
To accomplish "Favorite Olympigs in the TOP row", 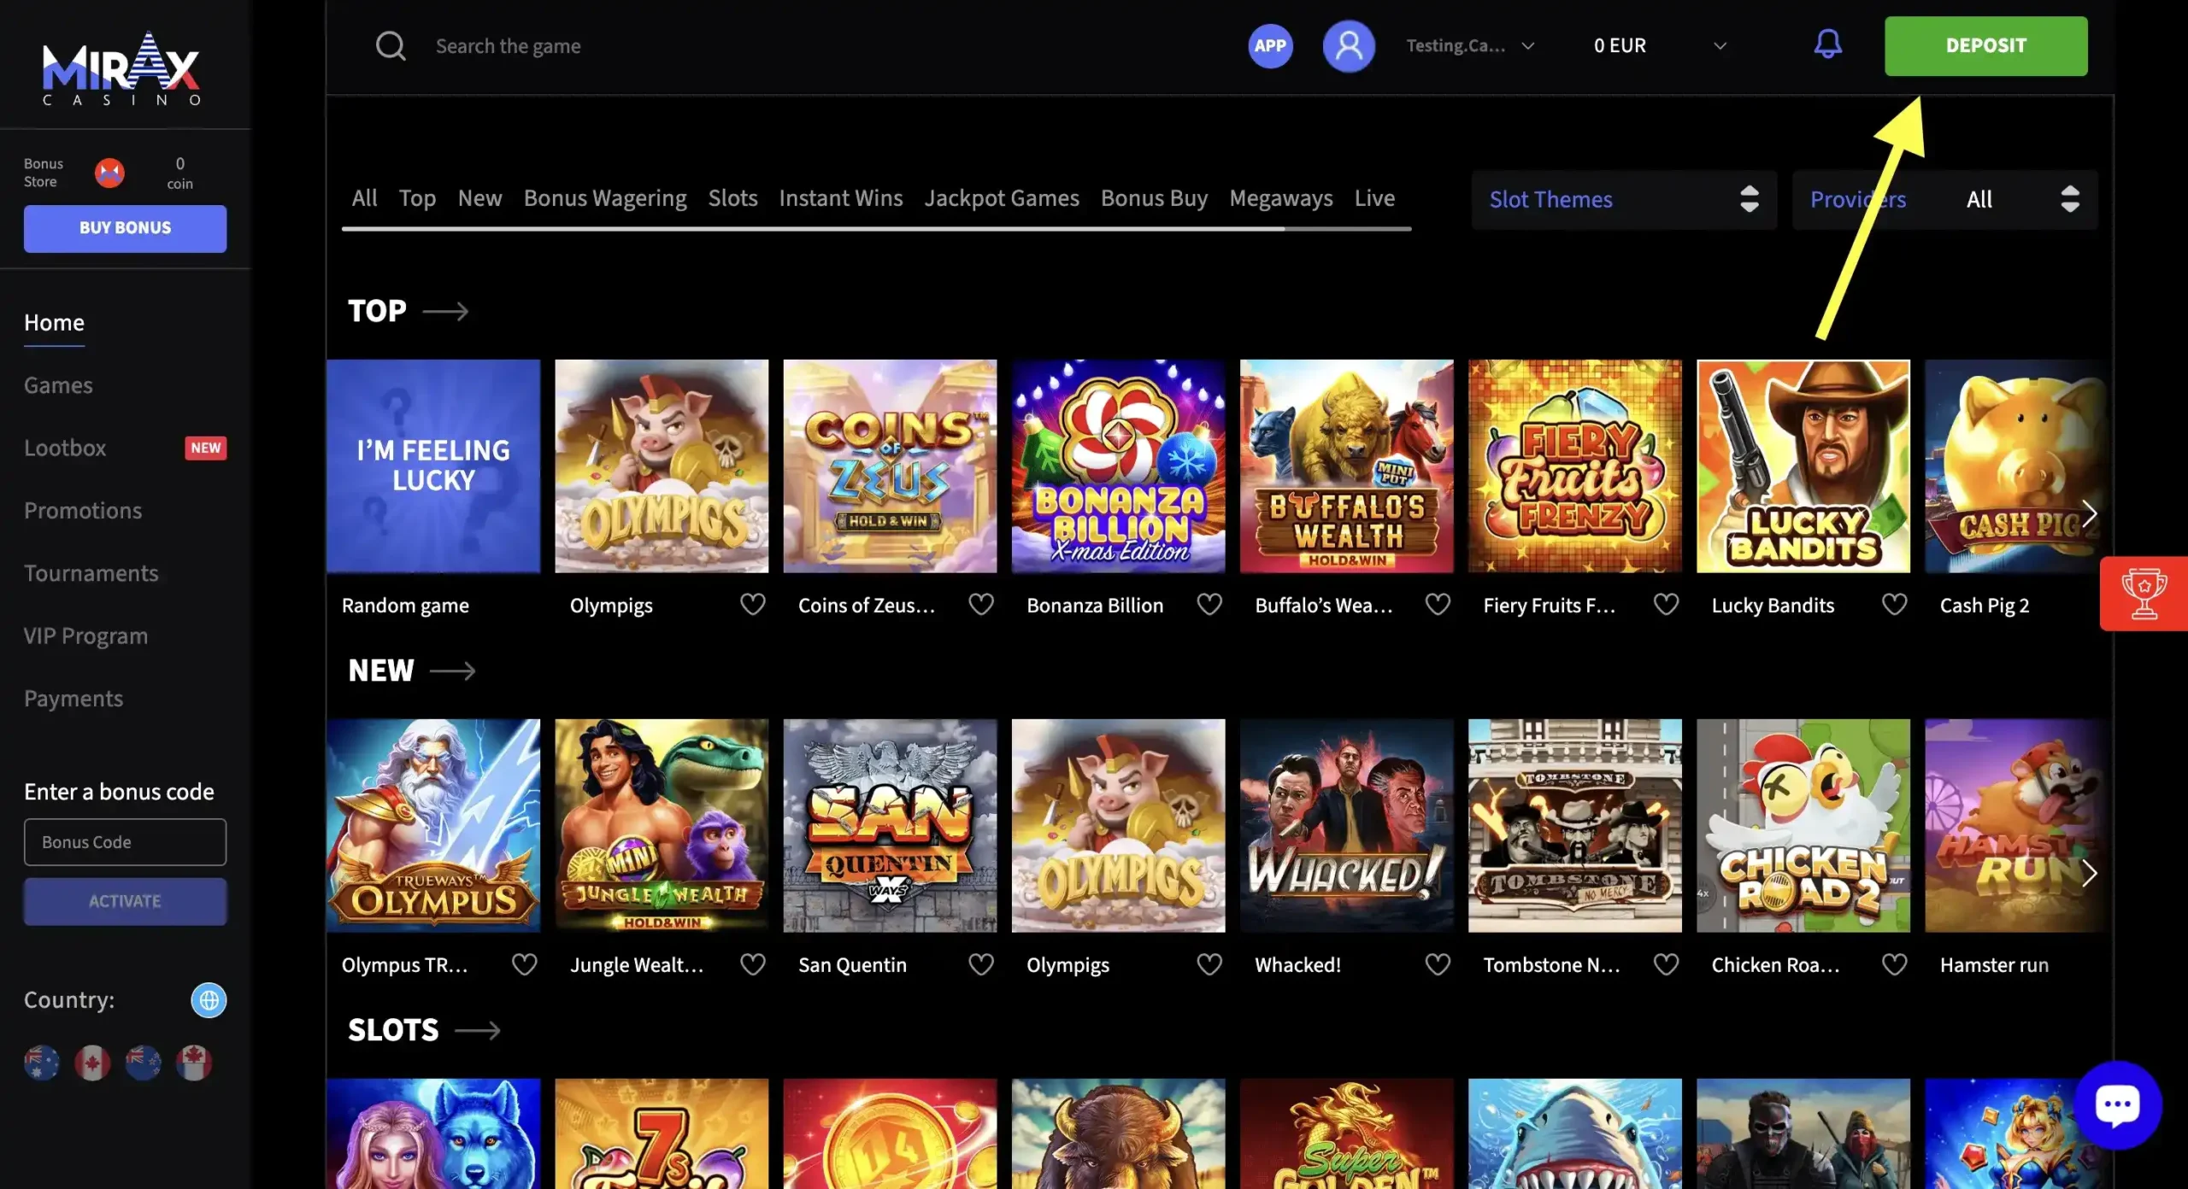I will coord(752,605).
